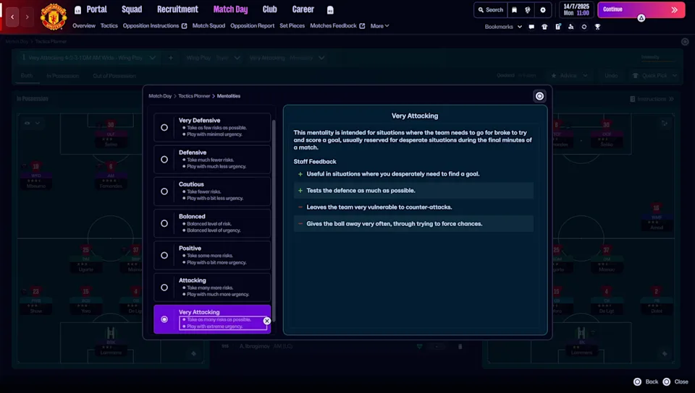Open the settings gear icon

coord(543,10)
